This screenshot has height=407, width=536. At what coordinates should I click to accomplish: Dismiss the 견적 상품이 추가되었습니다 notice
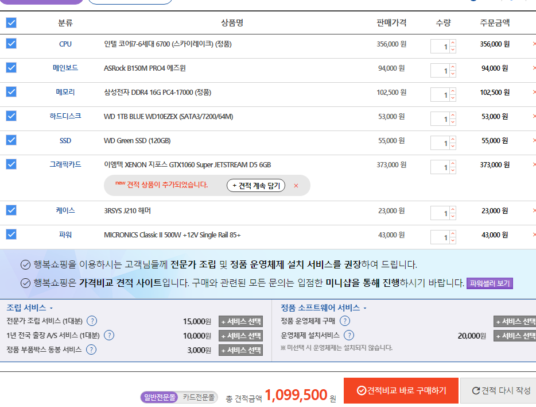(x=296, y=186)
